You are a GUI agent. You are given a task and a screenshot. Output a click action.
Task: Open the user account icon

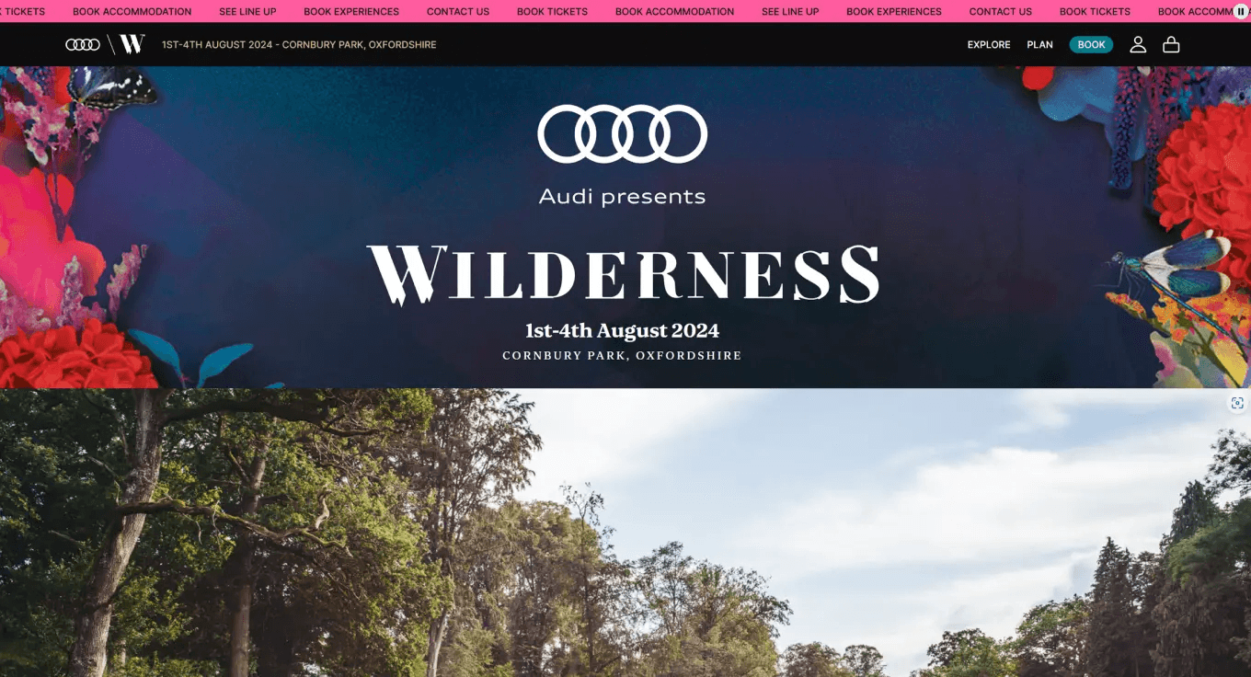[1138, 44]
